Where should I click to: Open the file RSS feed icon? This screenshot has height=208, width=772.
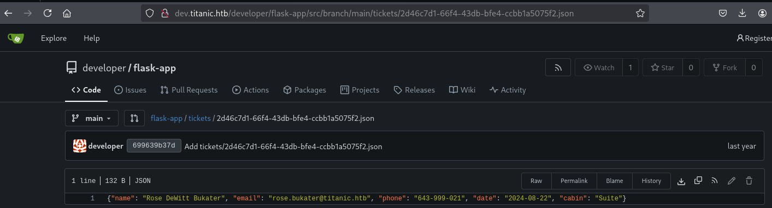click(714, 181)
